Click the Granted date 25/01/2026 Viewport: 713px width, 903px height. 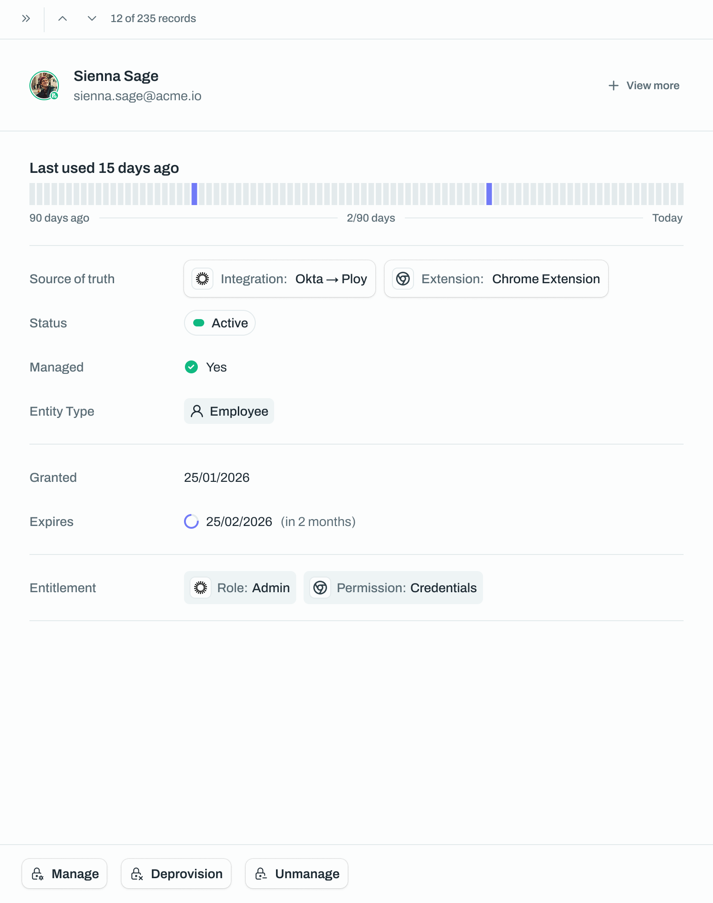coord(217,477)
